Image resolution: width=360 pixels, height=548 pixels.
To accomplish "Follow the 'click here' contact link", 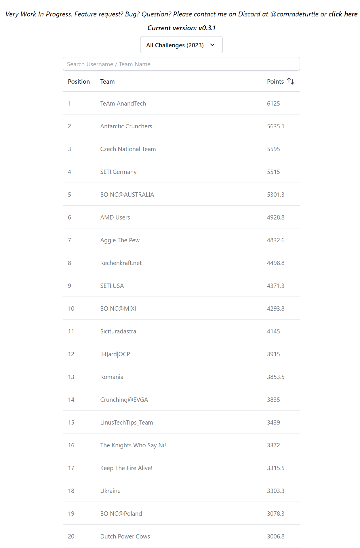I will point(343,14).
